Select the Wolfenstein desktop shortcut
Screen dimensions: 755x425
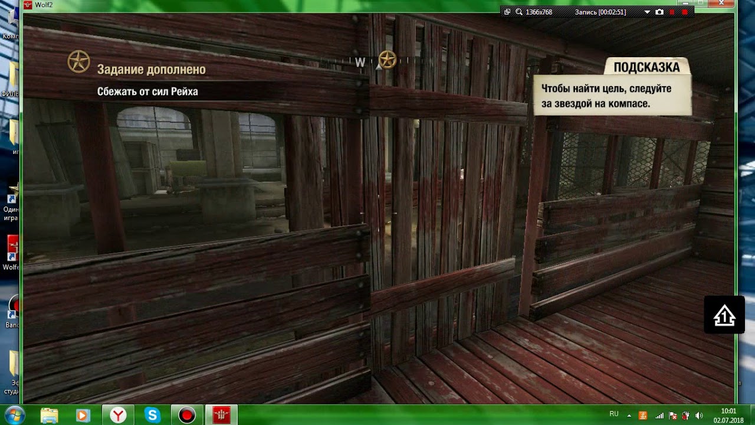tap(11, 253)
